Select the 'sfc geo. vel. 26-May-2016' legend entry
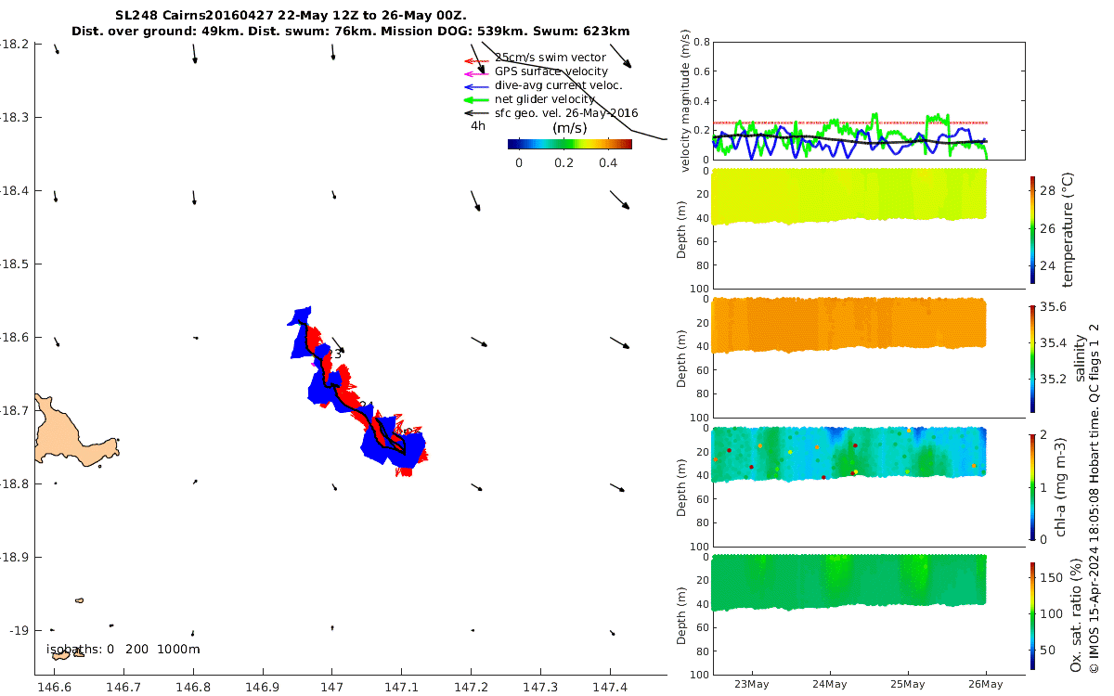The width and height of the screenshot is (1114, 696). [x=566, y=113]
